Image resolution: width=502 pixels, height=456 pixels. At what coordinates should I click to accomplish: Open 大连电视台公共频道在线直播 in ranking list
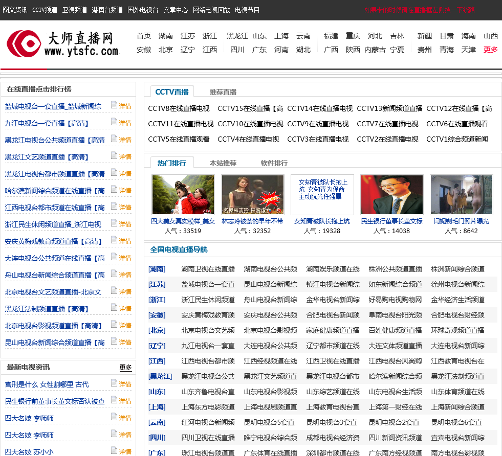tap(55, 258)
